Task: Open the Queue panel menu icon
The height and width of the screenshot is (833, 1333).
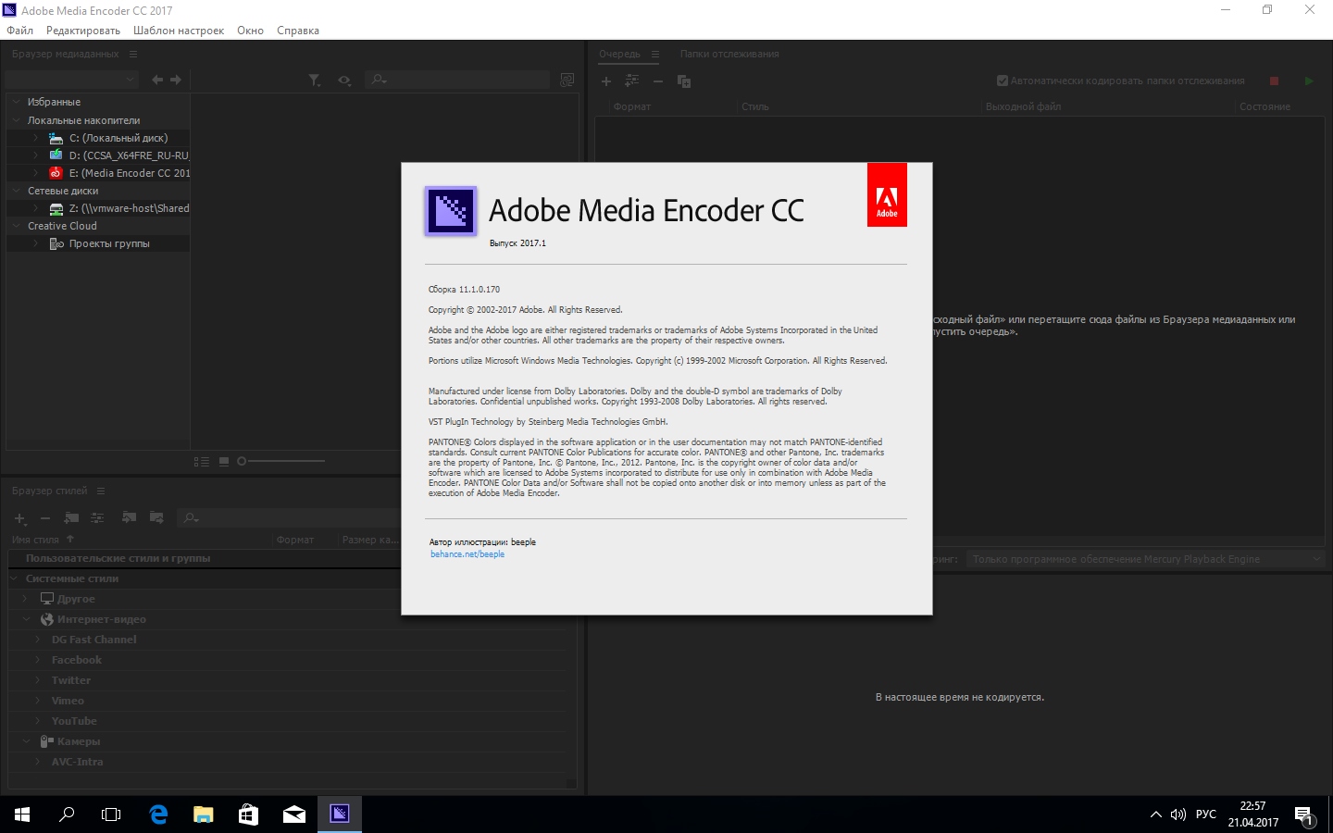Action: (x=655, y=54)
